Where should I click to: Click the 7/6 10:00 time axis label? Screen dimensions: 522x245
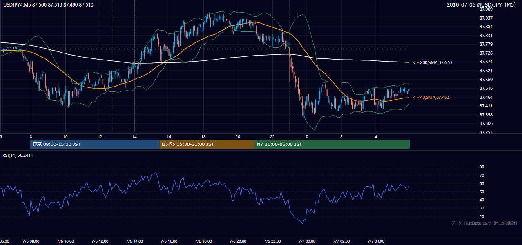click(x=65, y=241)
